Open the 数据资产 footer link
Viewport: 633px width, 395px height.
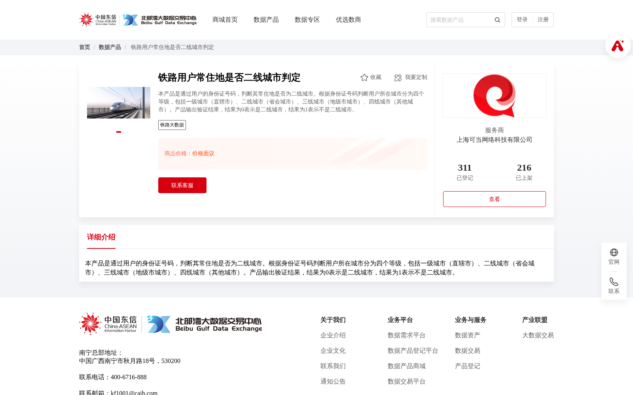tap(468, 335)
